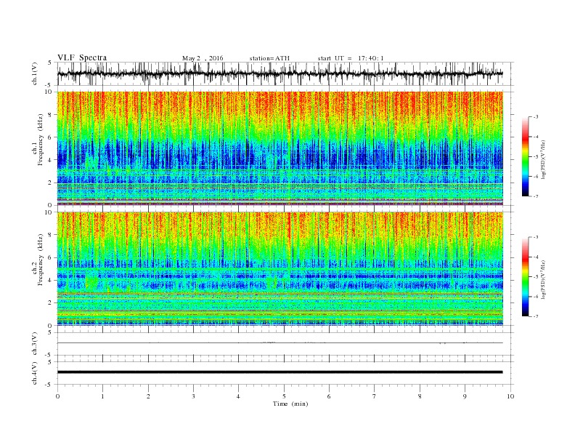Click the 'ch.4(V)' axis label
The width and height of the screenshot is (575, 445).
tap(35, 373)
